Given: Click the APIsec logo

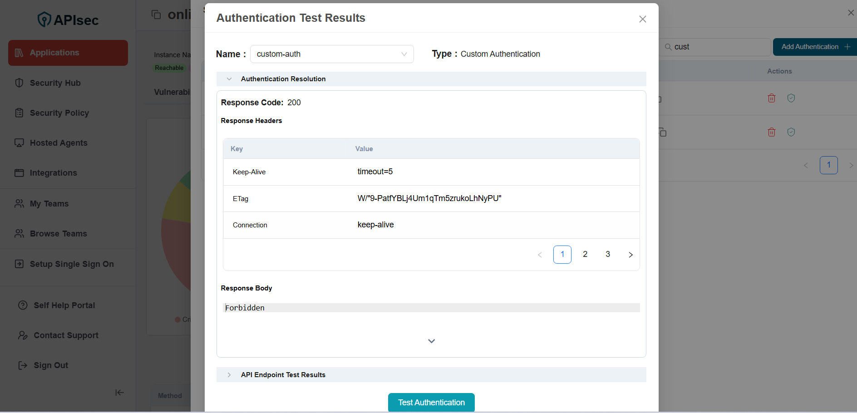Looking at the screenshot, I should point(67,19).
